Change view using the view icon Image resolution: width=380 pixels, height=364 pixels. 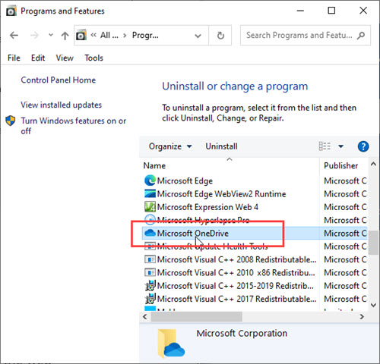click(325, 146)
